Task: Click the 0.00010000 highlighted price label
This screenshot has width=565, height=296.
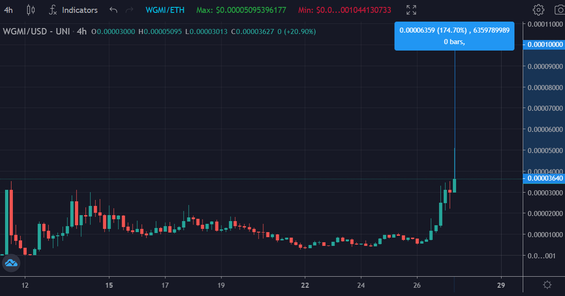Action: (544, 44)
